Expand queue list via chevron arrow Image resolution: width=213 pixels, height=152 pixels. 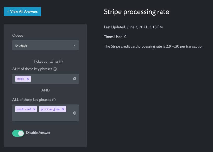tap(74, 45)
